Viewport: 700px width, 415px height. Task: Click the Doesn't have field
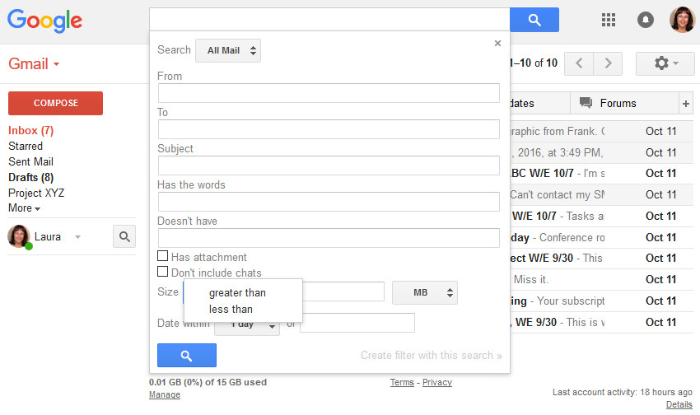329,238
